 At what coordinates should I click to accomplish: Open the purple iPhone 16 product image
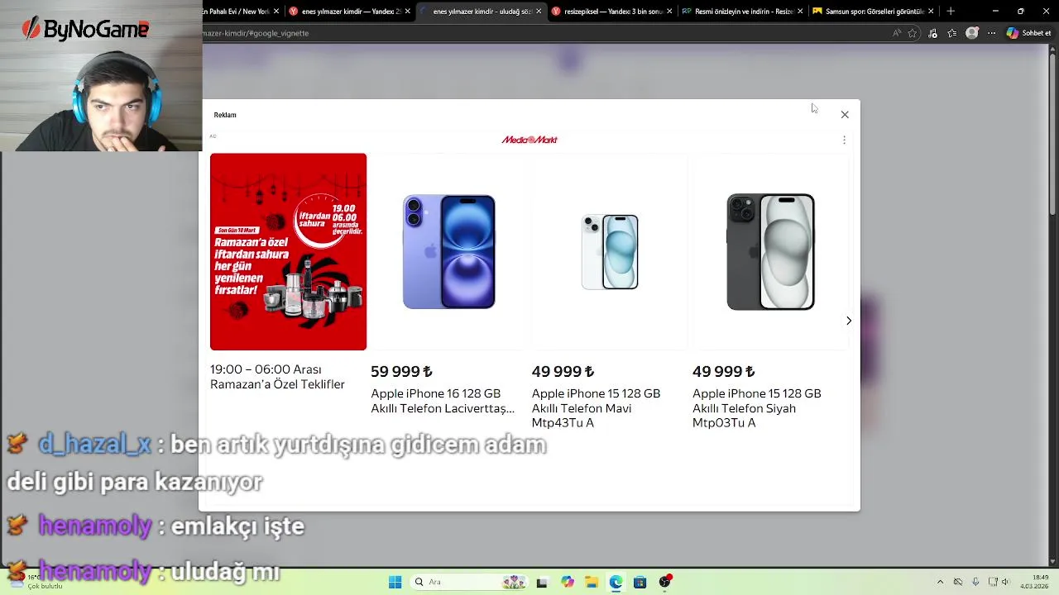(x=448, y=251)
